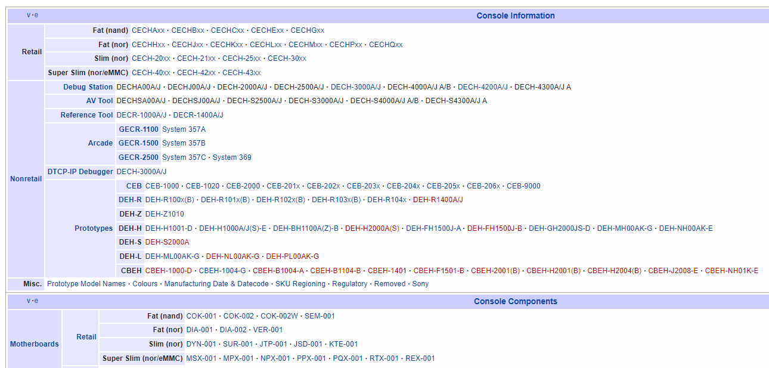Open the System 369 link
This screenshot has width=769, height=368.
[232, 157]
